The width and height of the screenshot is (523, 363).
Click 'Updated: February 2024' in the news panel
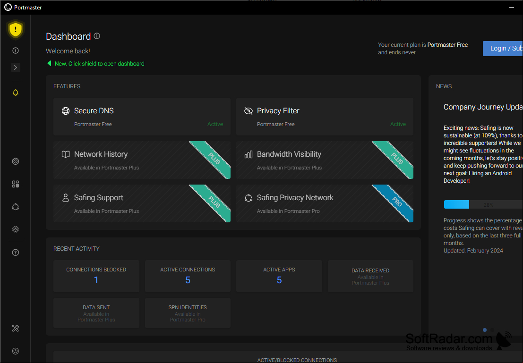(x=473, y=251)
